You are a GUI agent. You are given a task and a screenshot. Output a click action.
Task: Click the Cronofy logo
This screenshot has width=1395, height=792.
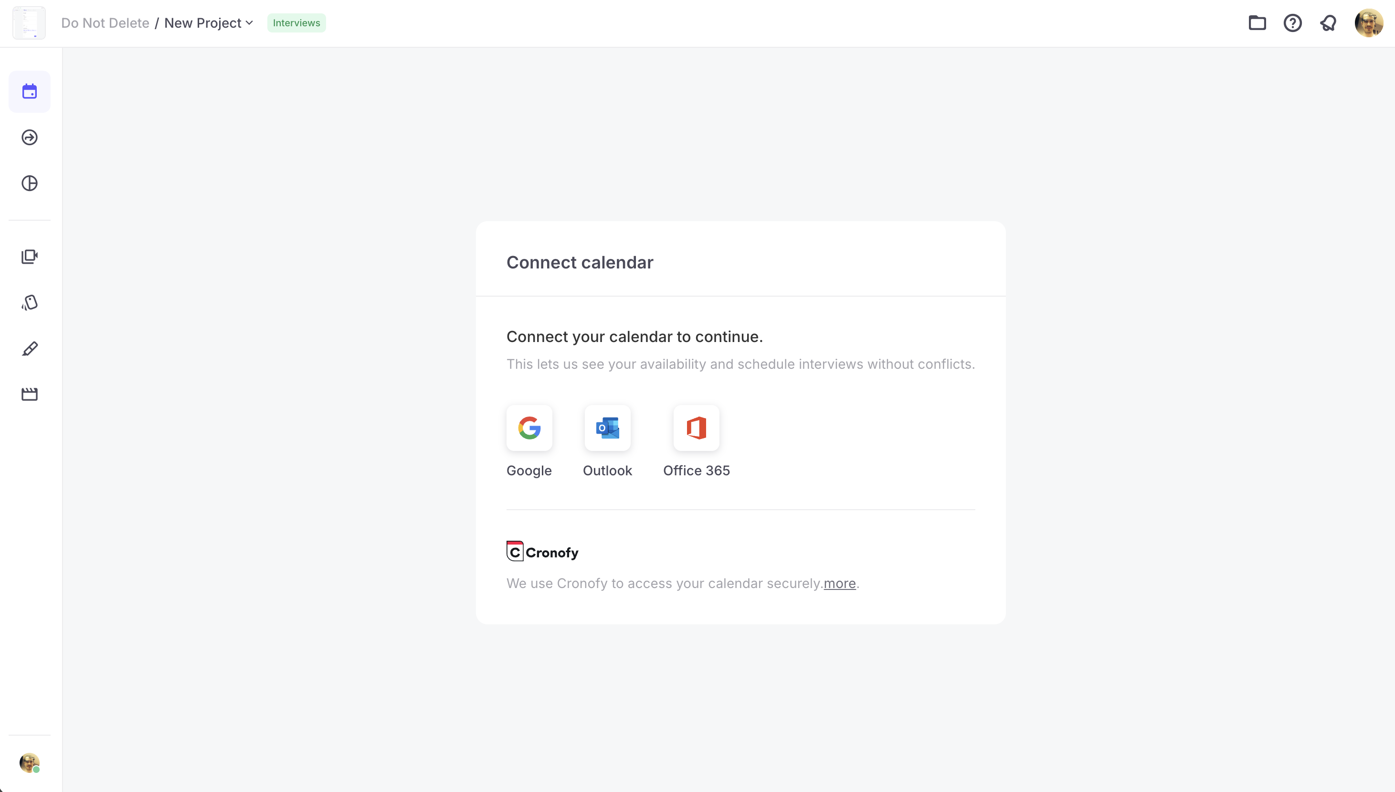coord(542,552)
